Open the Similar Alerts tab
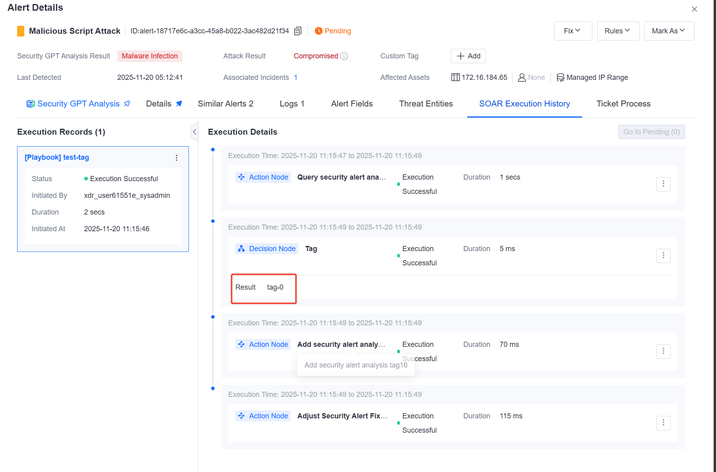This screenshot has width=716, height=472. click(225, 104)
